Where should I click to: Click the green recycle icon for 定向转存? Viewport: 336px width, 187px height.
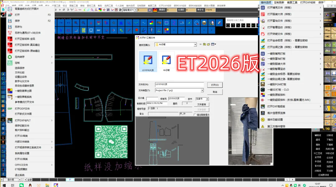point(10,57)
